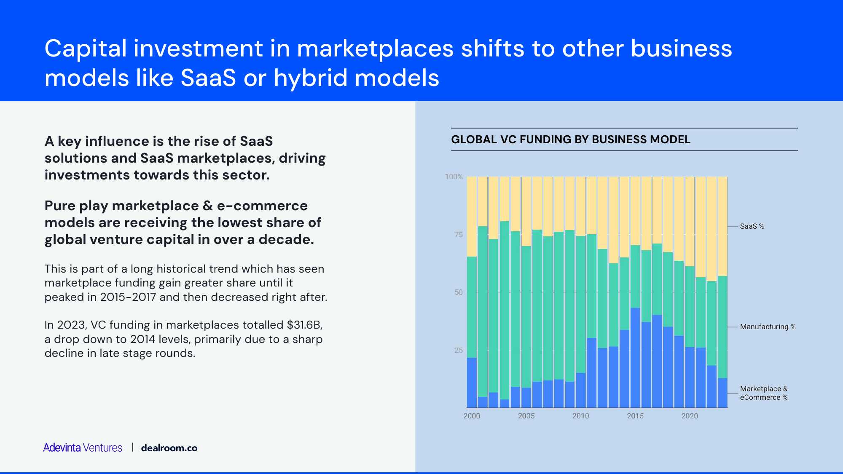Viewport: 843px width, 474px height.
Task: Click the 25 y-axis label
Action: (458, 350)
